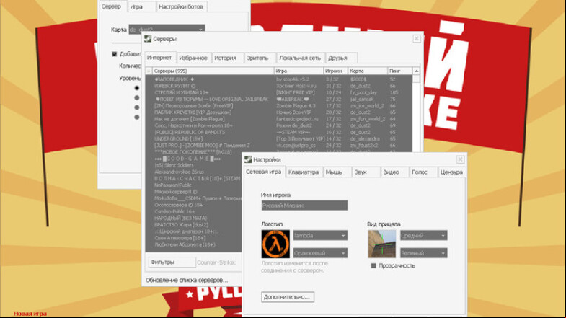
Task: Toggle the Прозрачность checkbox
Action: pyautogui.click(x=373, y=265)
